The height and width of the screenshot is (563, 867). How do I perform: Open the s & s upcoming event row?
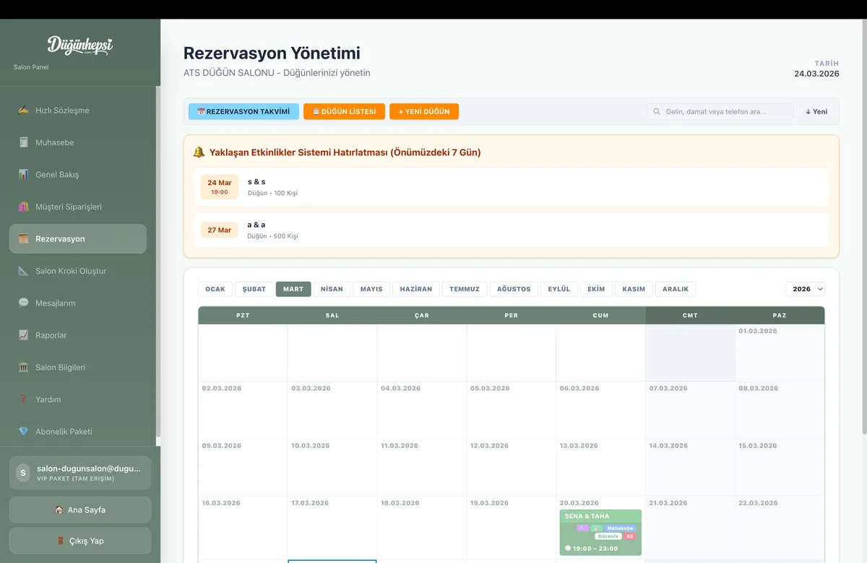(512, 187)
